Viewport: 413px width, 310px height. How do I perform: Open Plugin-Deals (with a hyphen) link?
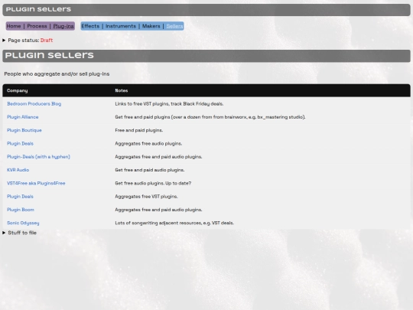[38, 157]
